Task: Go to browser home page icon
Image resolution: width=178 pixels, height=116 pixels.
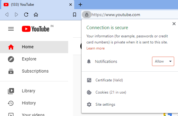Action: 36,15
